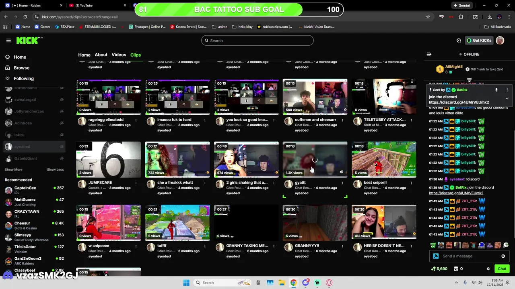This screenshot has height=289, width=515.
Task: Go to Following in the sidebar
Action: pos(24,79)
